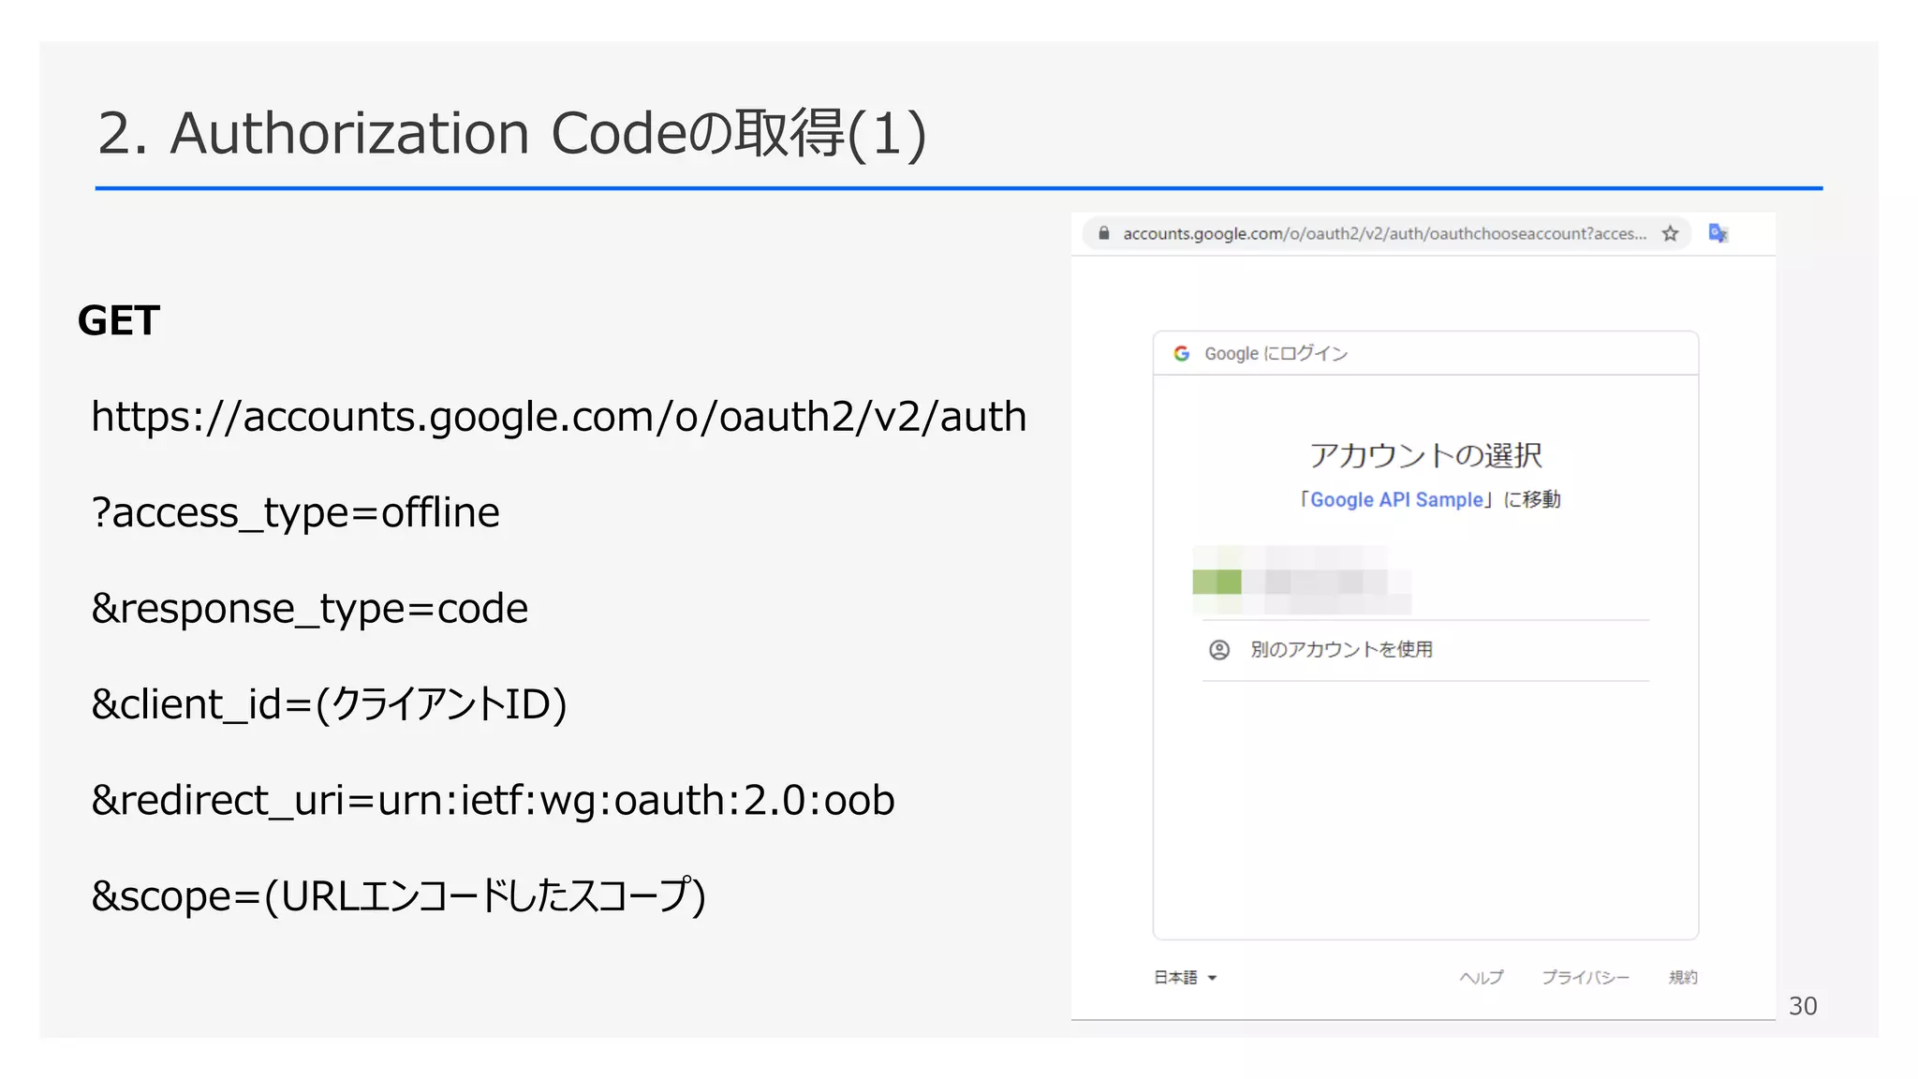The width and height of the screenshot is (1918, 1079).
Task: Click the slide title Authorization Codeの取得(1)
Action: pyautogui.click(x=511, y=133)
